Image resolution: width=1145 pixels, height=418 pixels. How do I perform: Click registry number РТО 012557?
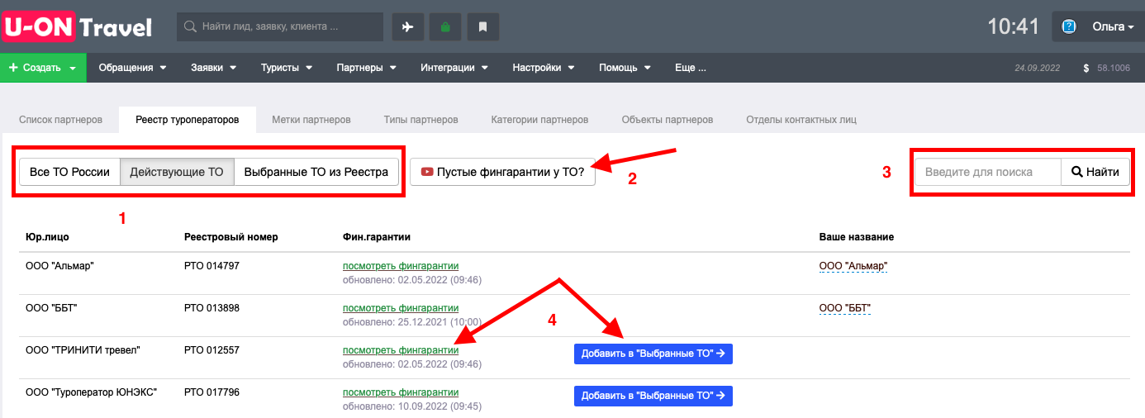pyautogui.click(x=211, y=350)
